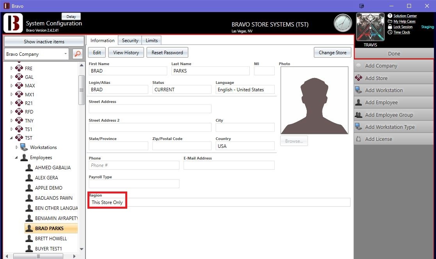Image resolution: width=436 pixels, height=259 pixels.
Task: Switch to the Limits tab
Action: tap(151, 40)
